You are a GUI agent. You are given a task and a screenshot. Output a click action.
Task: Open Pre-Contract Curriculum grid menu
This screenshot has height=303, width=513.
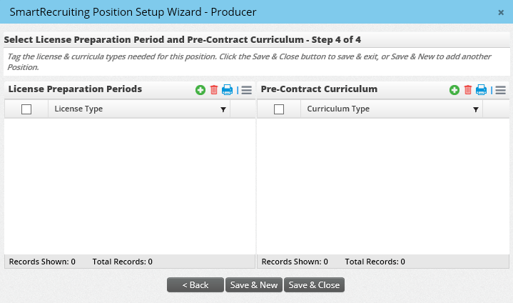click(x=501, y=90)
